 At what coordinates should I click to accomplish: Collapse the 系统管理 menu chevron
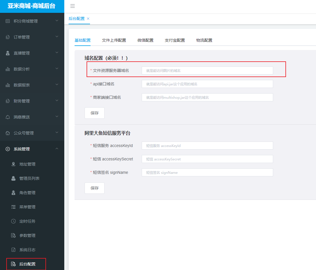coord(57,149)
